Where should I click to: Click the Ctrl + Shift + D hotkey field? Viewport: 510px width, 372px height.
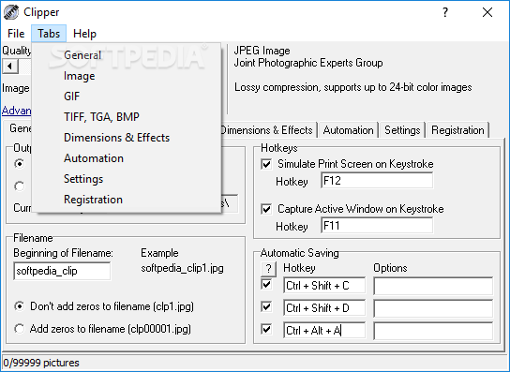[x=324, y=308]
